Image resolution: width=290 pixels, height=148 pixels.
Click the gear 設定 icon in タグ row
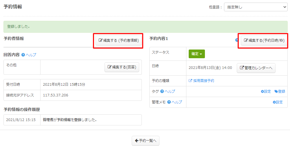pyautogui.click(x=266, y=92)
